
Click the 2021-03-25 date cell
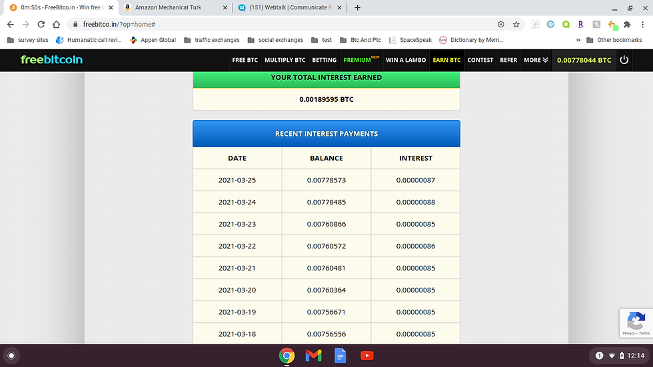(x=237, y=181)
